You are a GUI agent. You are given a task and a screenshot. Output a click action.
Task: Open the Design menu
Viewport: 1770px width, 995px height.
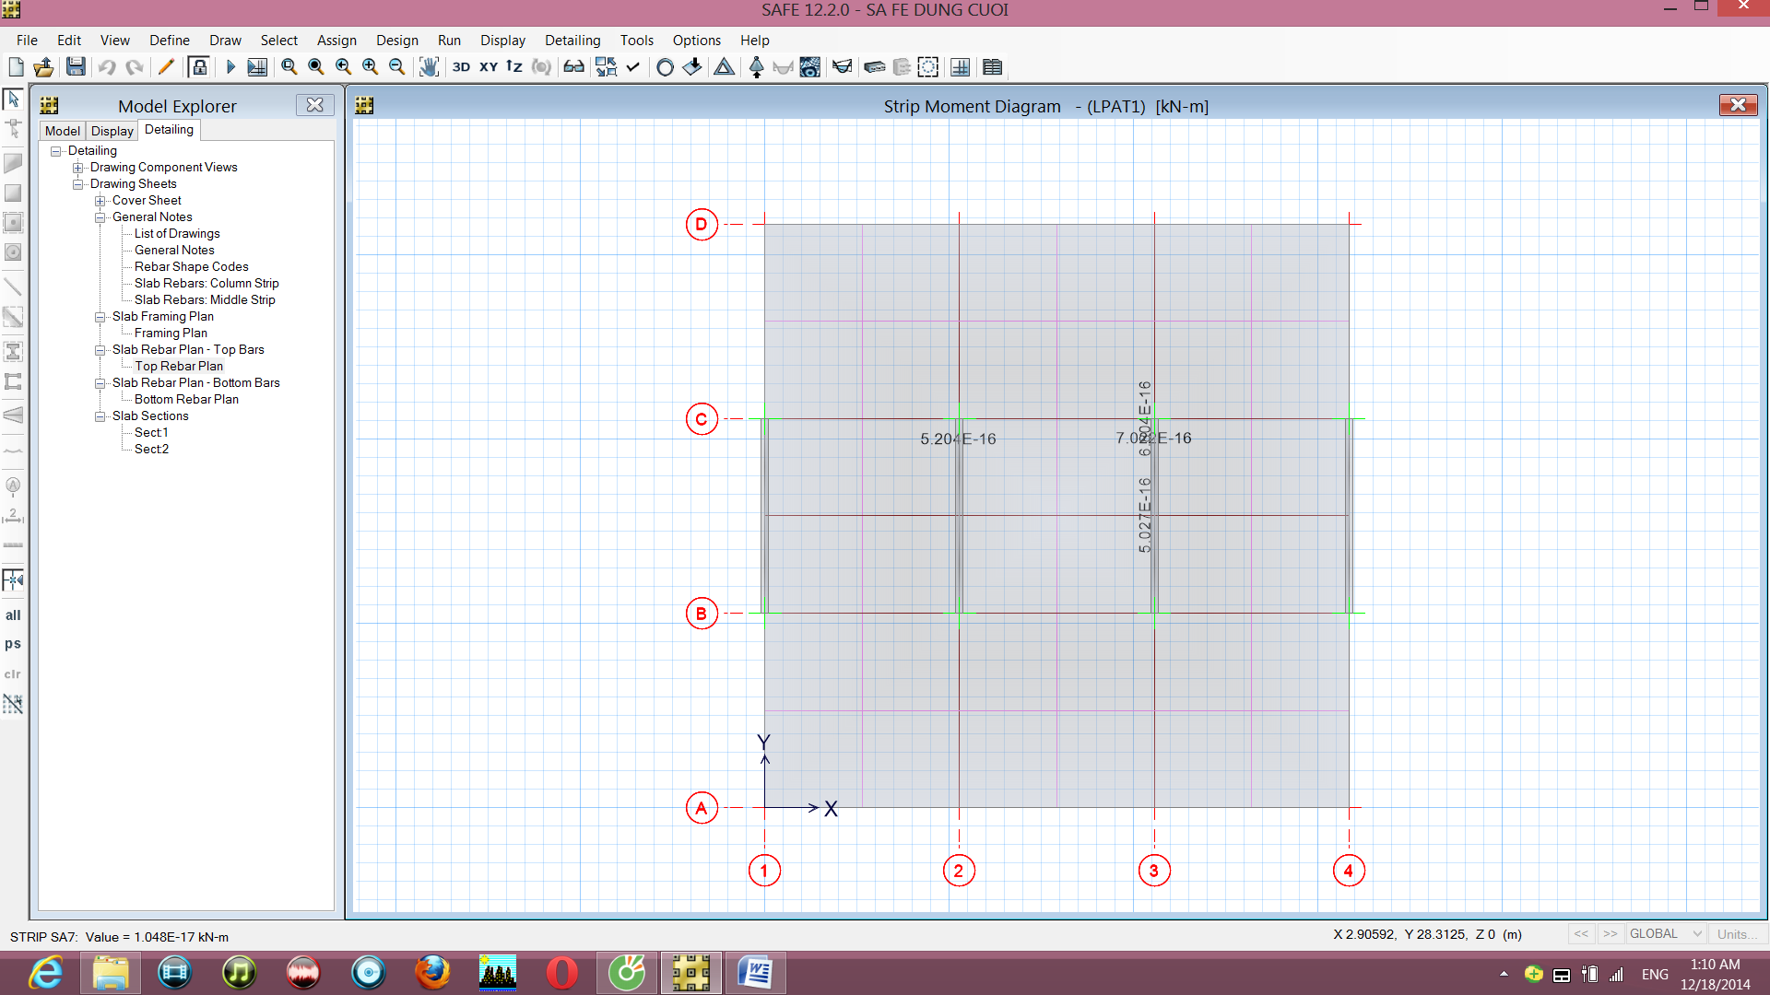pos(396,41)
